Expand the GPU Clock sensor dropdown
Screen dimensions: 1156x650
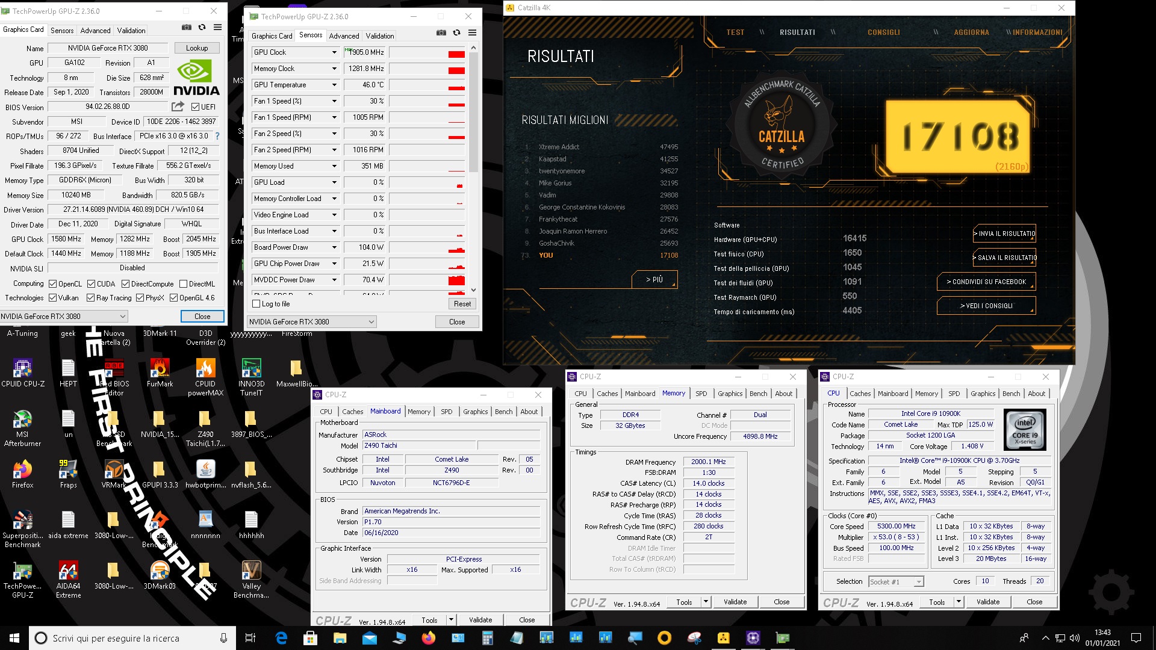pos(334,52)
